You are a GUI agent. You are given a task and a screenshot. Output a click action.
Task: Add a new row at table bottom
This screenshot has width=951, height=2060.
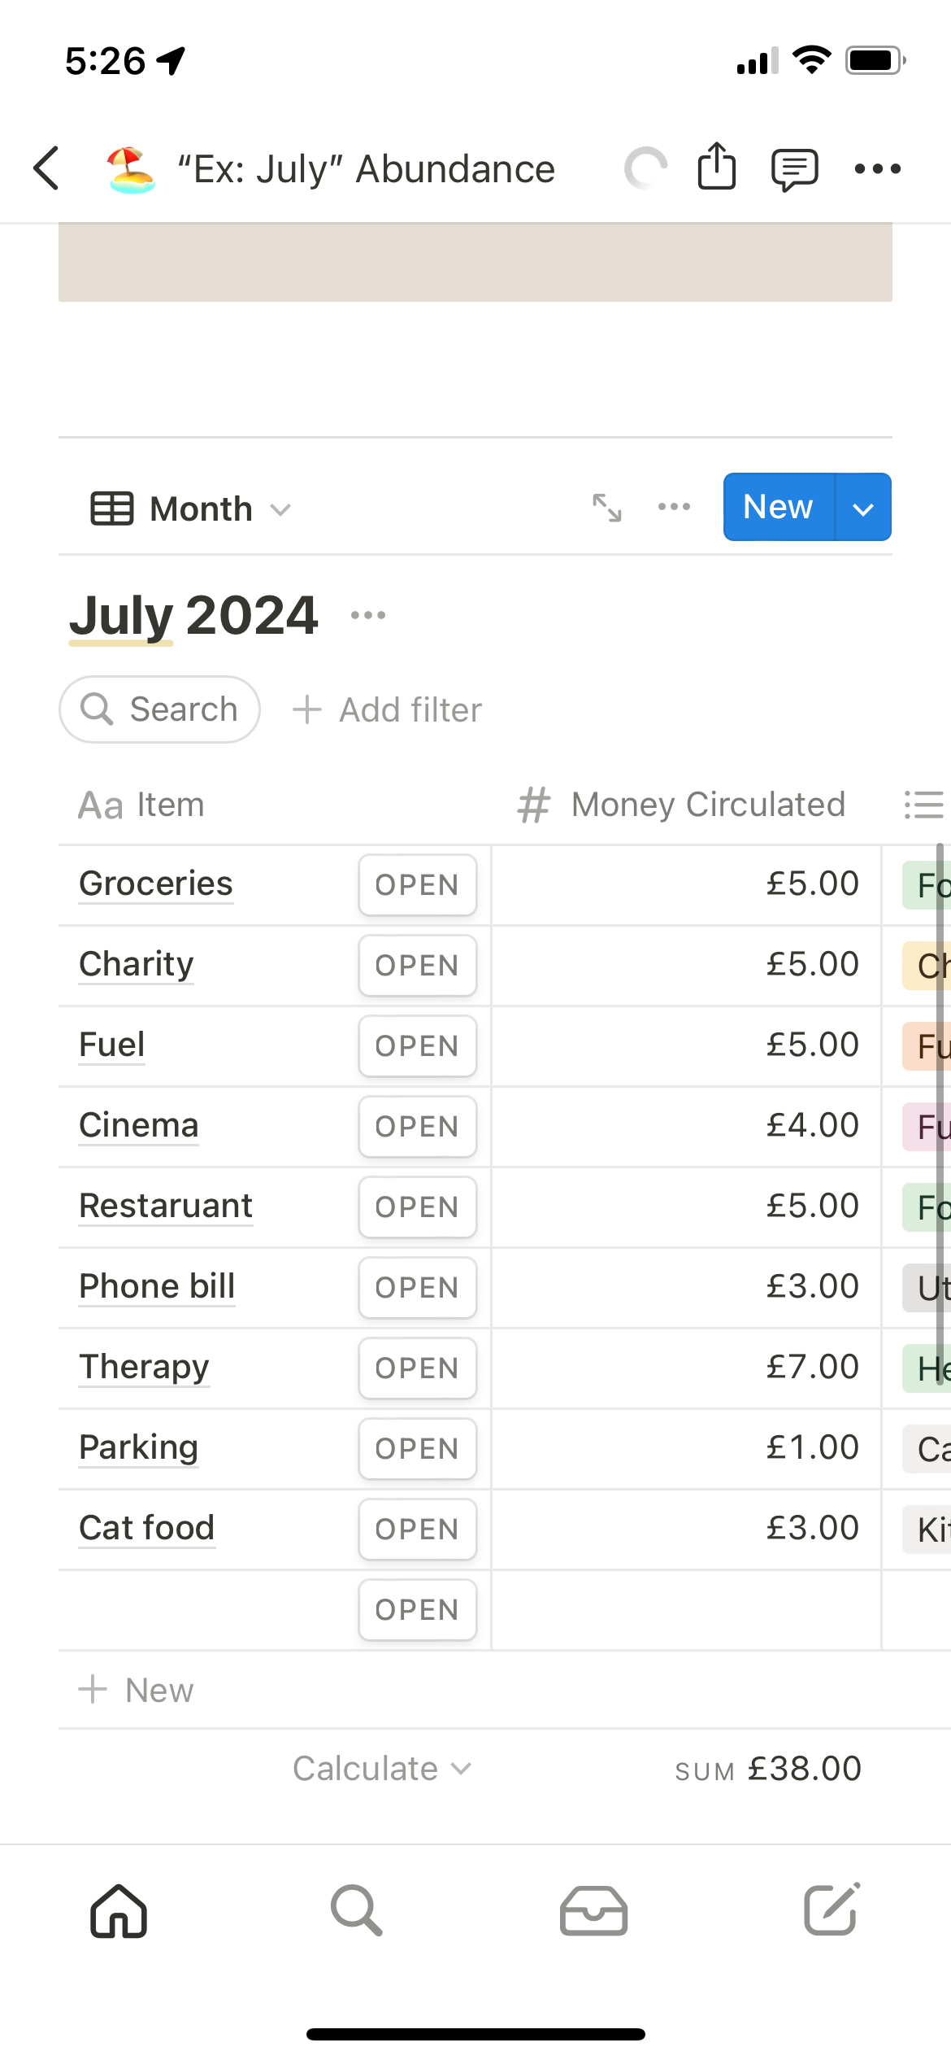point(137,1690)
